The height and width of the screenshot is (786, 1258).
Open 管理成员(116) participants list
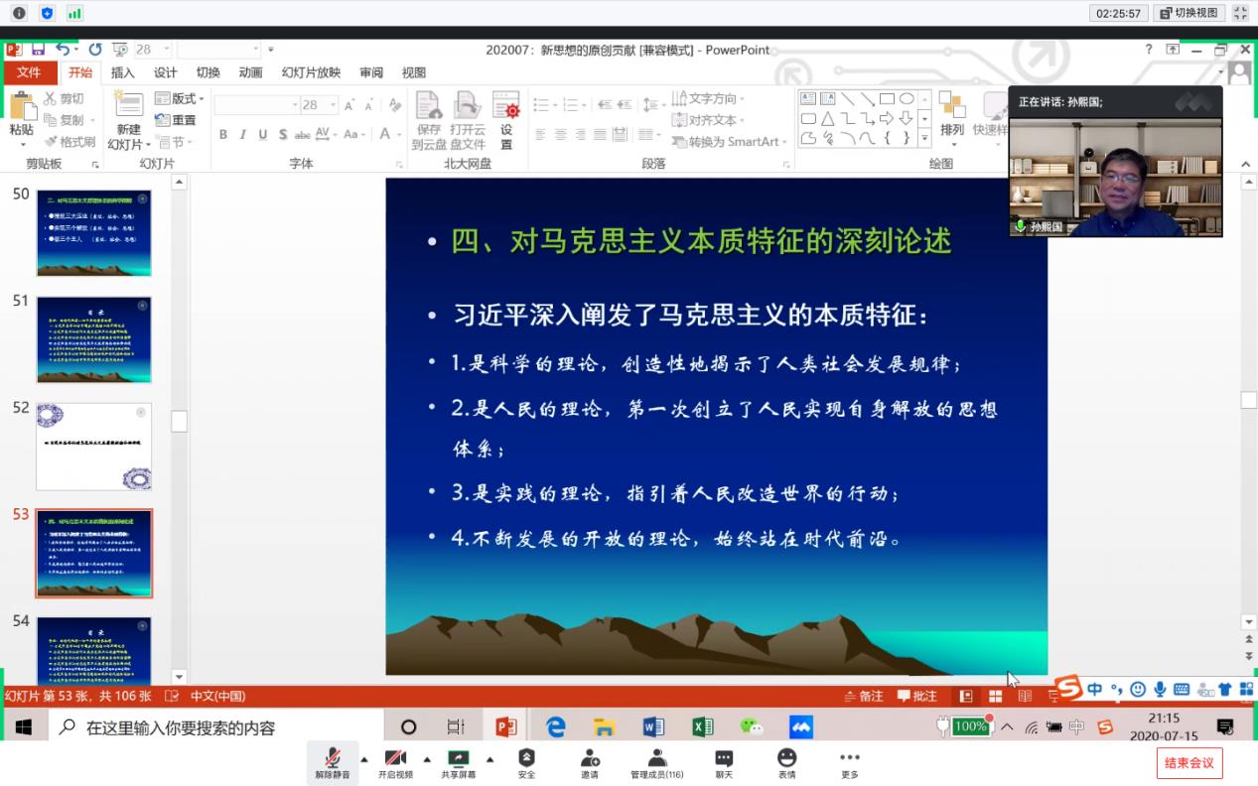(x=656, y=762)
